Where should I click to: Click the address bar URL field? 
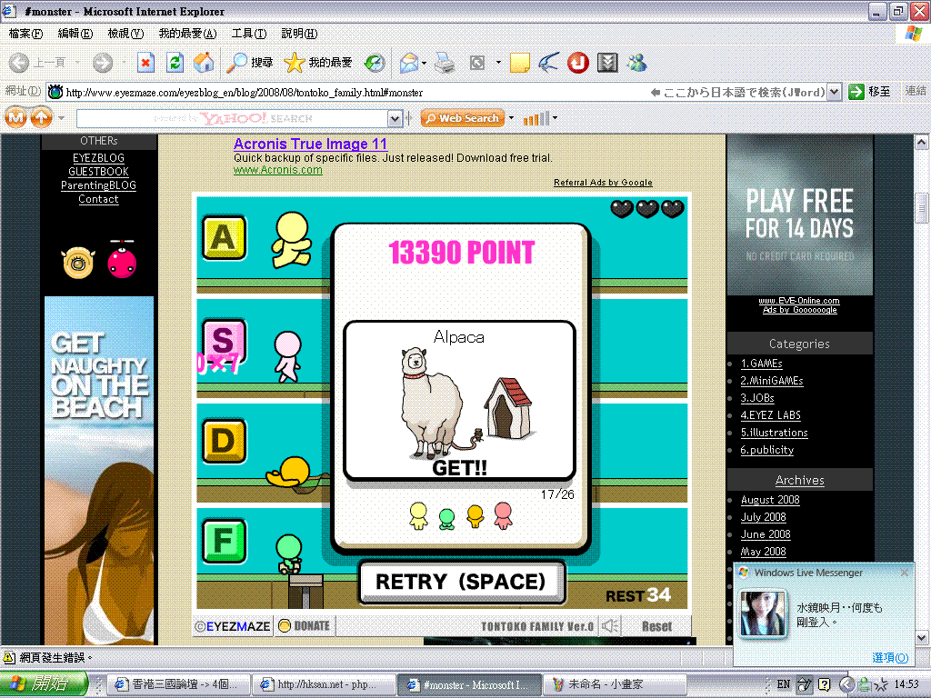click(x=356, y=93)
